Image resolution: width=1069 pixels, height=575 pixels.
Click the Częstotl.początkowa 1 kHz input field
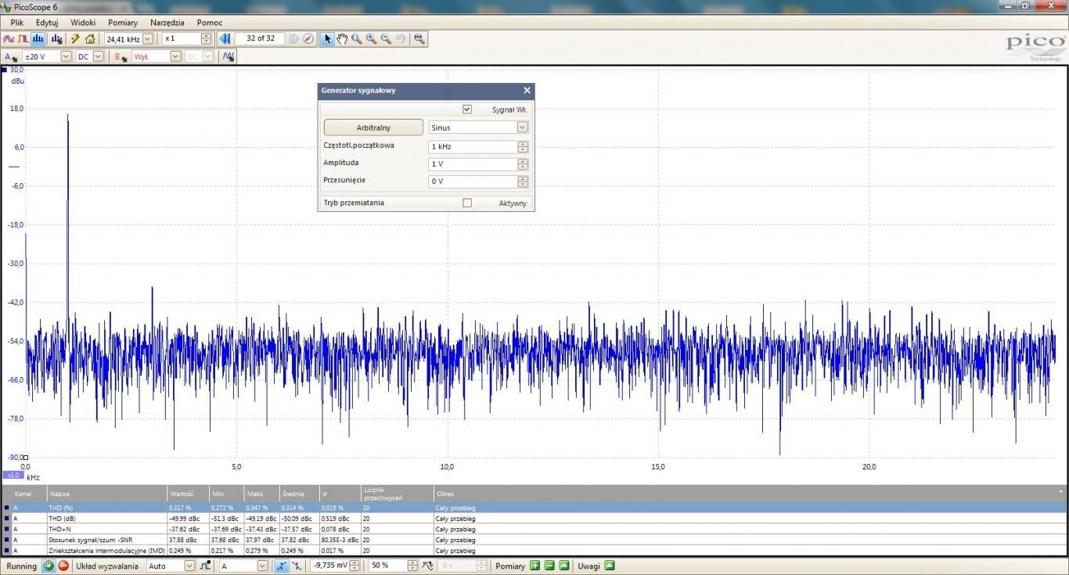click(x=473, y=146)
